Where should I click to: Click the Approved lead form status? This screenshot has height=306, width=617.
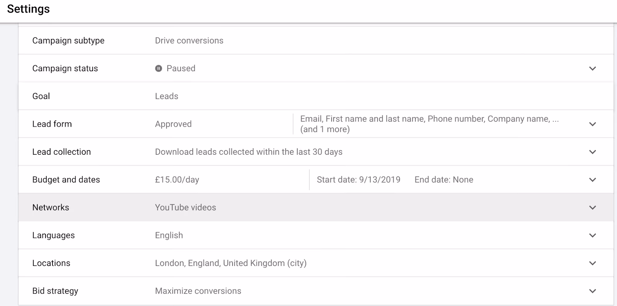(173, 124)
